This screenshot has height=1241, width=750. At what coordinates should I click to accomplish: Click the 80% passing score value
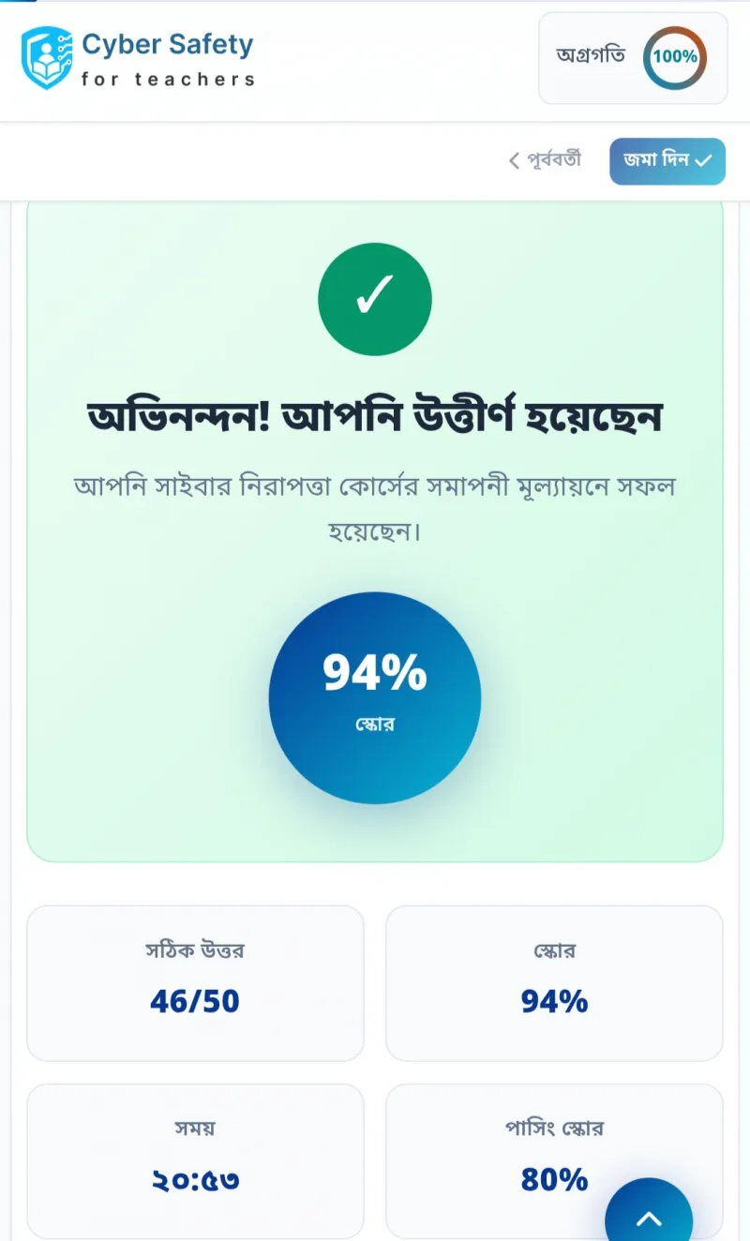(x=554, y=1180)
